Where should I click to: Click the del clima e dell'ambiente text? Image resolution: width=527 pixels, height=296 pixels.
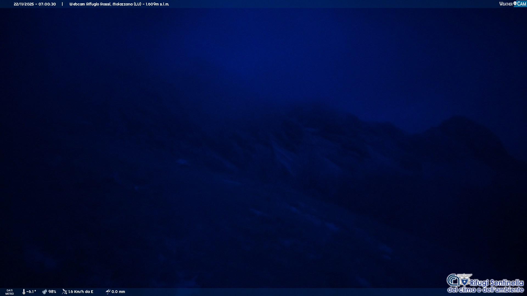click(x=486, y=290)
